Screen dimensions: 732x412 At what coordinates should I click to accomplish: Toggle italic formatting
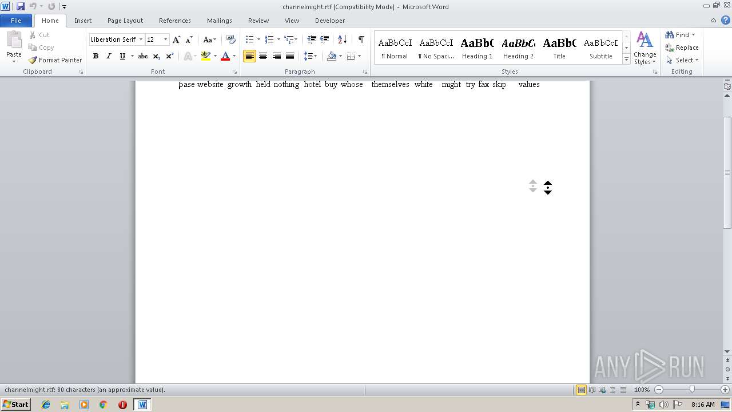pyautogui.click(x=109, y=56)
